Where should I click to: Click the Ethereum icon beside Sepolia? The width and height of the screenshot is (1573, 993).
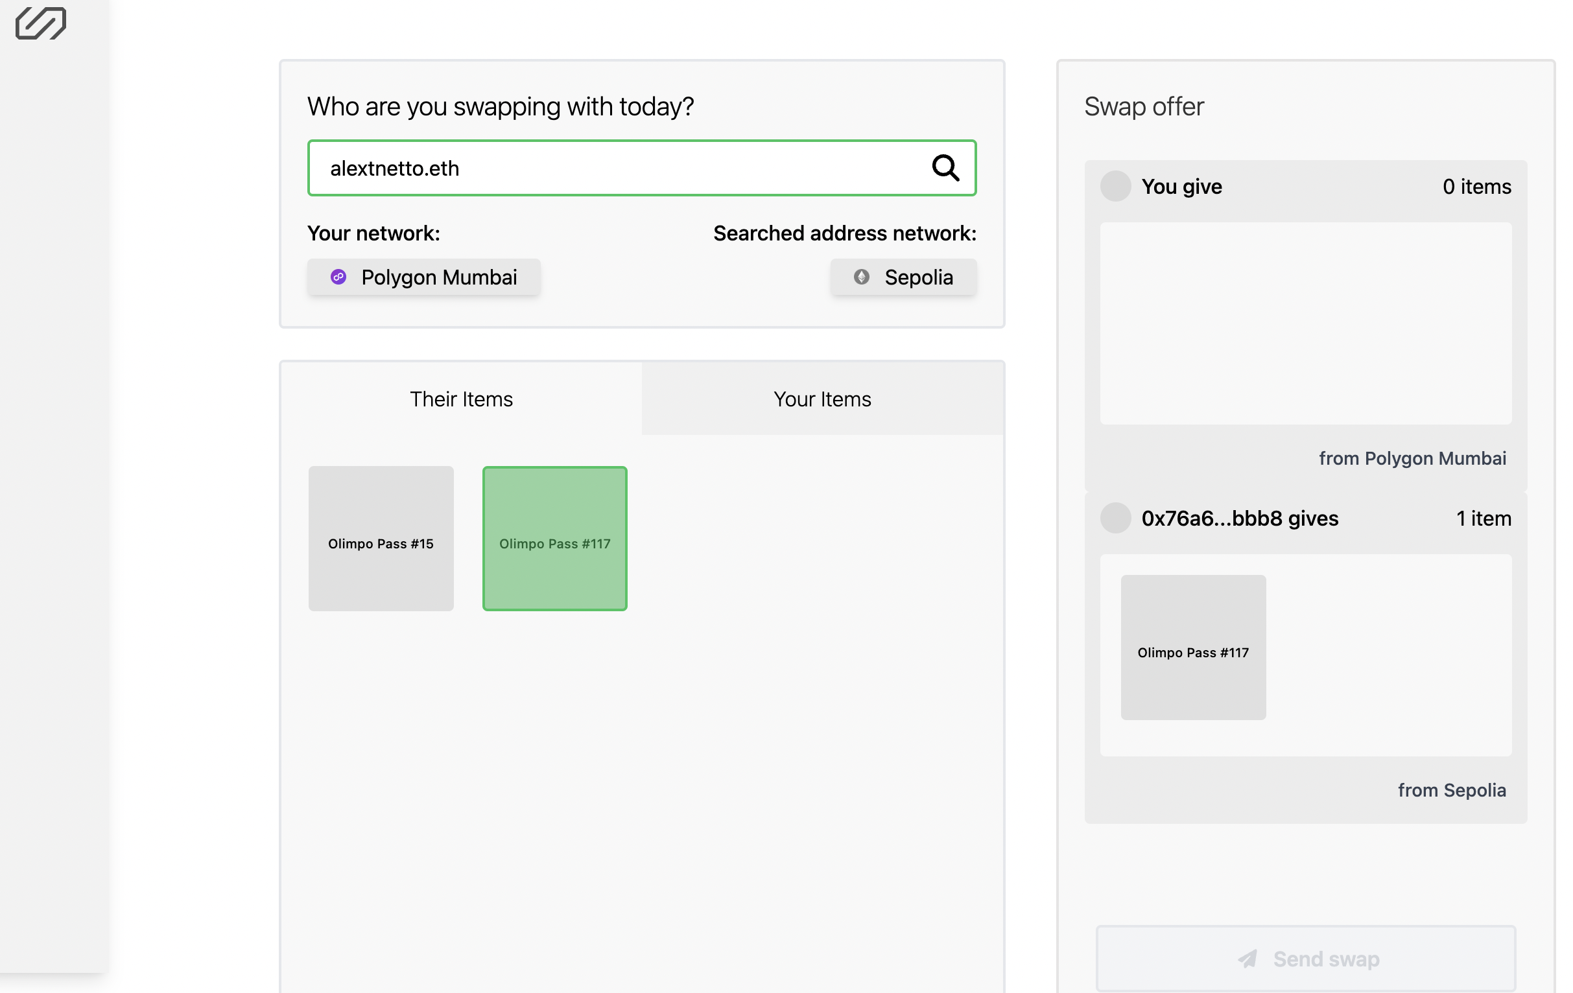(862, 277)
